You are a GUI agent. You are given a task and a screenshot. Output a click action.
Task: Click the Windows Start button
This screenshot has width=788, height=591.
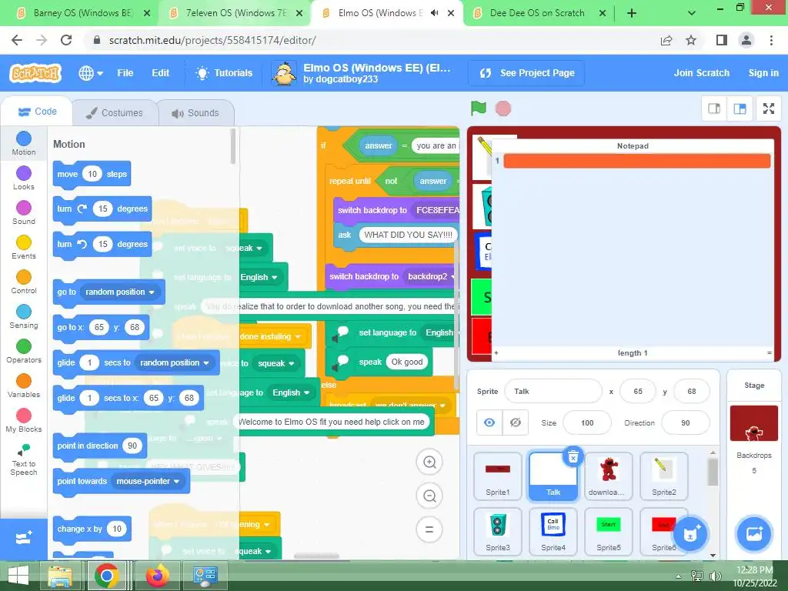pos(18,576)
